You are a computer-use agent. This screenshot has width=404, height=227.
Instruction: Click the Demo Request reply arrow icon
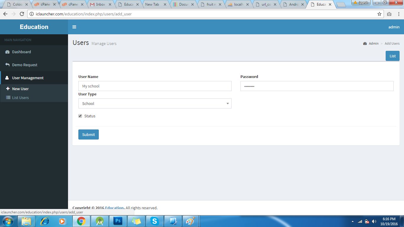[x=7, y=65]
